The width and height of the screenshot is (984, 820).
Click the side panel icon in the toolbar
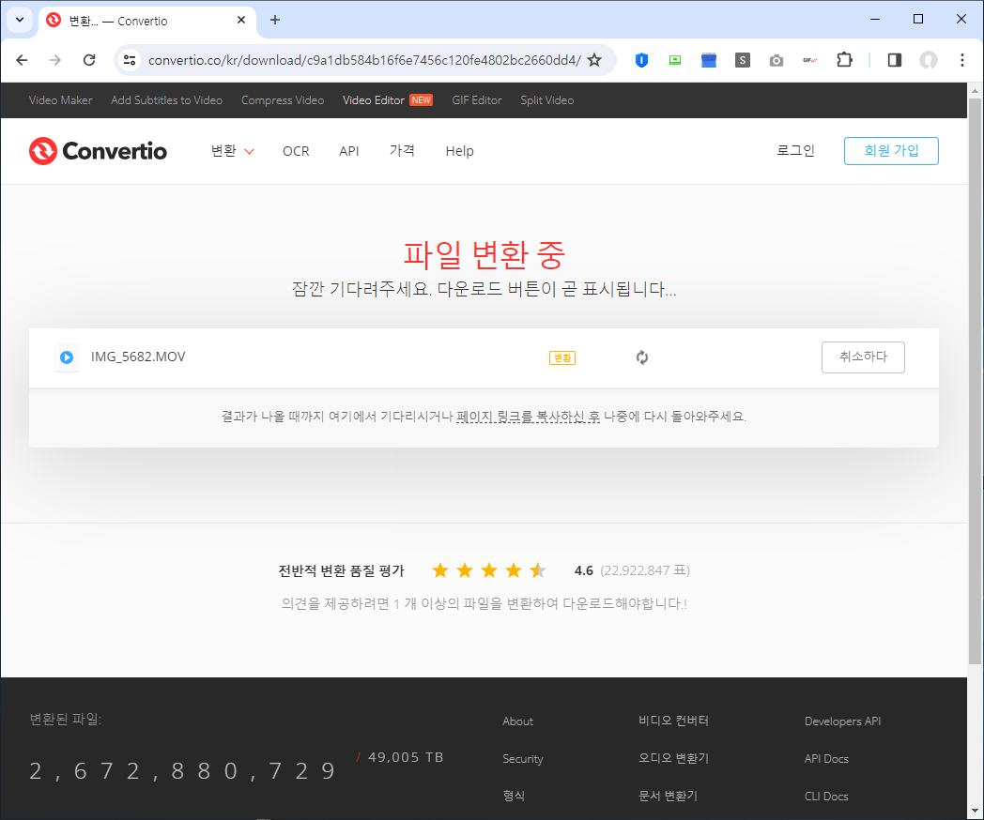click(894, 59)
